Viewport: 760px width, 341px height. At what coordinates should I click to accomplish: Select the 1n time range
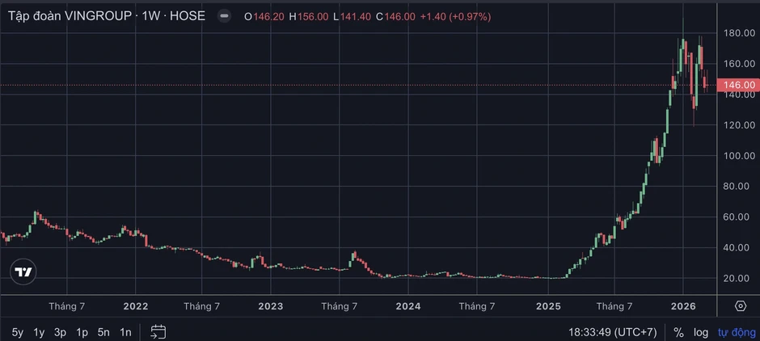[125, 332]
